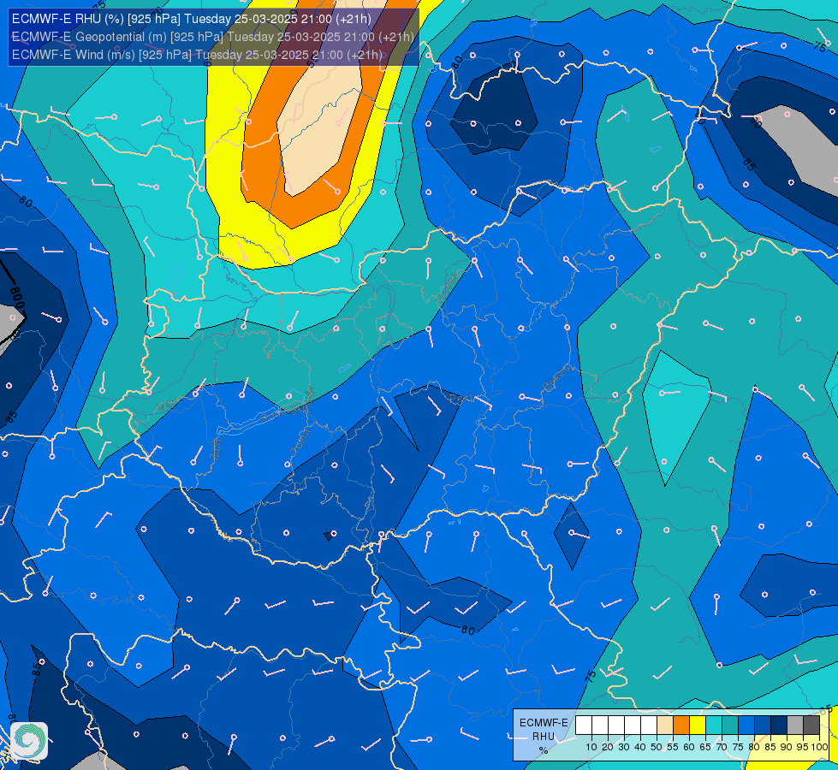Viewport: 838px width, 770px height.
Task: Pick the yellow 60–65% legend swatch
Action: coord(698,726)
